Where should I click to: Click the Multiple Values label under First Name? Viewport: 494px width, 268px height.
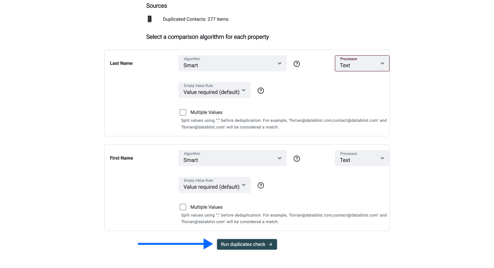tap(206, 207)
